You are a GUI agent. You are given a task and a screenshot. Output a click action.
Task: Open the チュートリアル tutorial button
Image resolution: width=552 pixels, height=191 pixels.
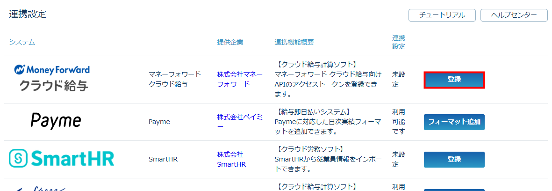click(442, 15)
